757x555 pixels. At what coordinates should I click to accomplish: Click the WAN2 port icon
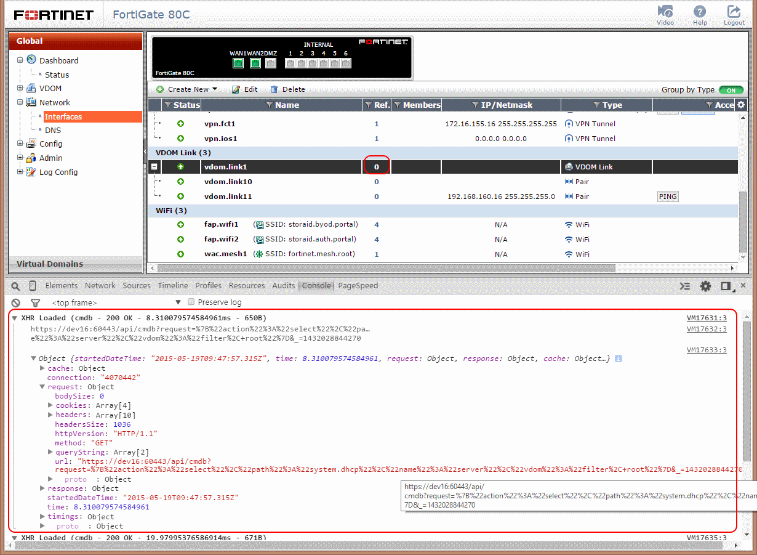(x=255, y=63)
